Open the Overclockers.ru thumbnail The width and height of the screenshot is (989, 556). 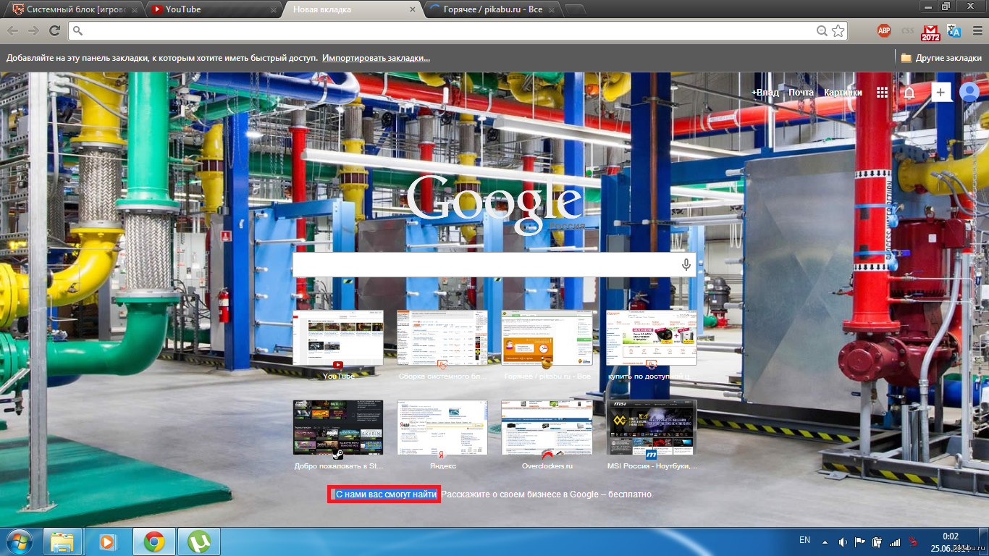[x=547, y=428]
